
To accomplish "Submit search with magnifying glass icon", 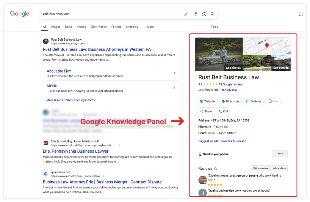I will click(212, 14).
